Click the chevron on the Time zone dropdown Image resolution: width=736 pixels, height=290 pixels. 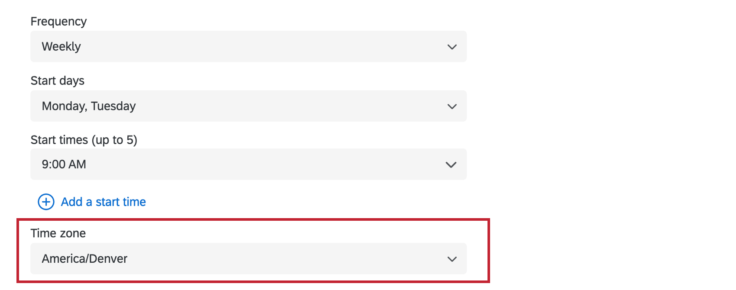tap(452, 259)
